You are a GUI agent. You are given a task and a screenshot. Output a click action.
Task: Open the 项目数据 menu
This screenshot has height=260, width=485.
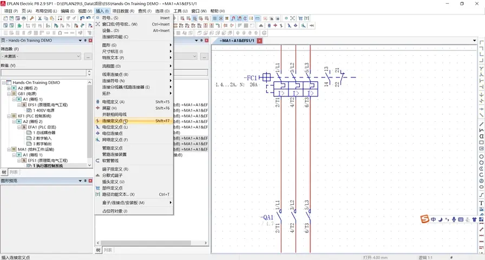click(x=123, y=11)
